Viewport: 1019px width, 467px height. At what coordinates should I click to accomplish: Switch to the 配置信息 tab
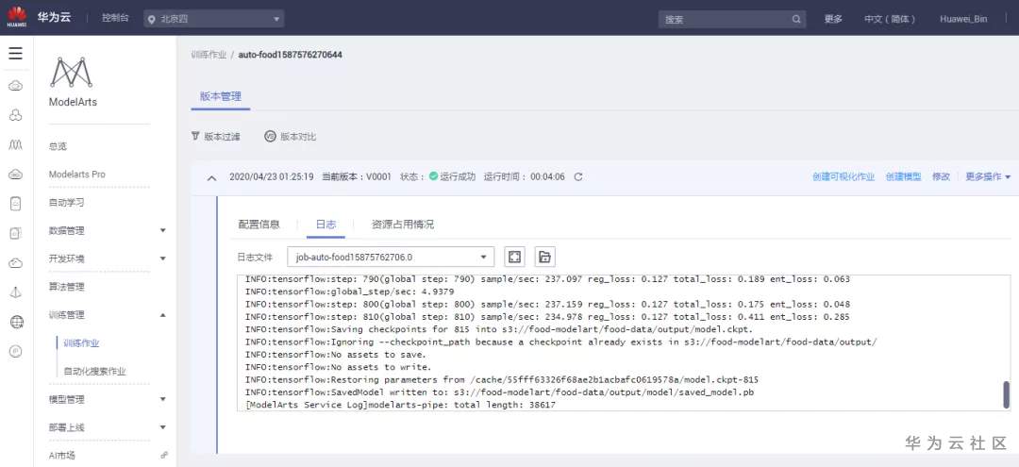[259, 225]
